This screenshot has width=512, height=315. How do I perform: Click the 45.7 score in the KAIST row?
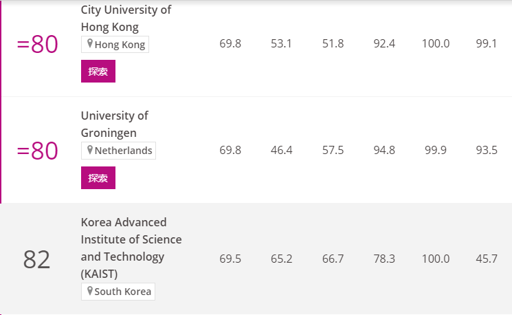tap(487, 259)
